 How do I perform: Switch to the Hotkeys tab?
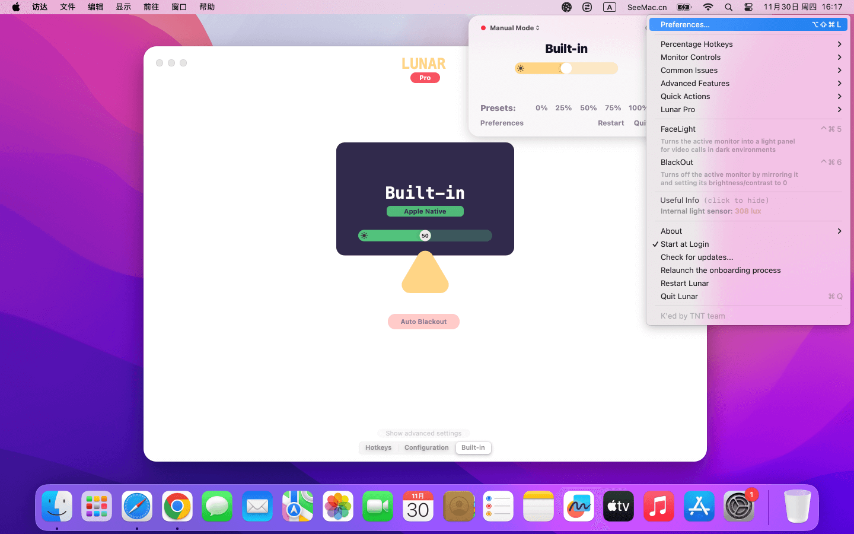click(x=378, y=447)
